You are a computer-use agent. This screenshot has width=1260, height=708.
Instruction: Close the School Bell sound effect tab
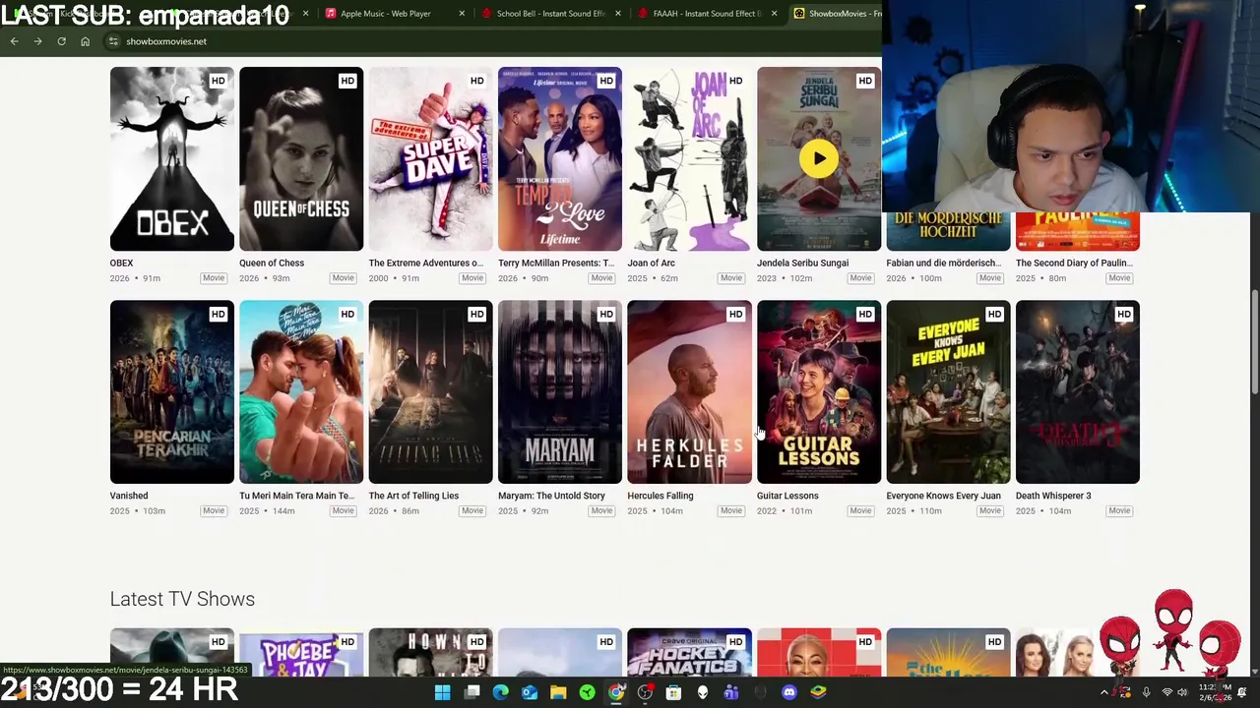[x=618, y=14]
